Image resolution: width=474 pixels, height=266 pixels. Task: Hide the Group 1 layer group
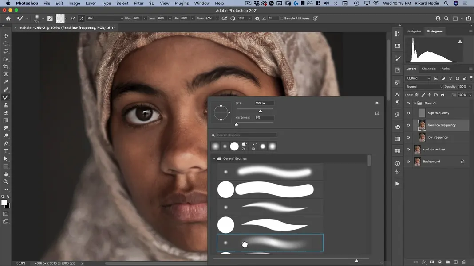tap(408, 103)
